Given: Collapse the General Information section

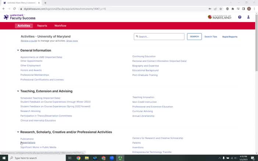Looking at the screenshot, I should click(18, 50).
